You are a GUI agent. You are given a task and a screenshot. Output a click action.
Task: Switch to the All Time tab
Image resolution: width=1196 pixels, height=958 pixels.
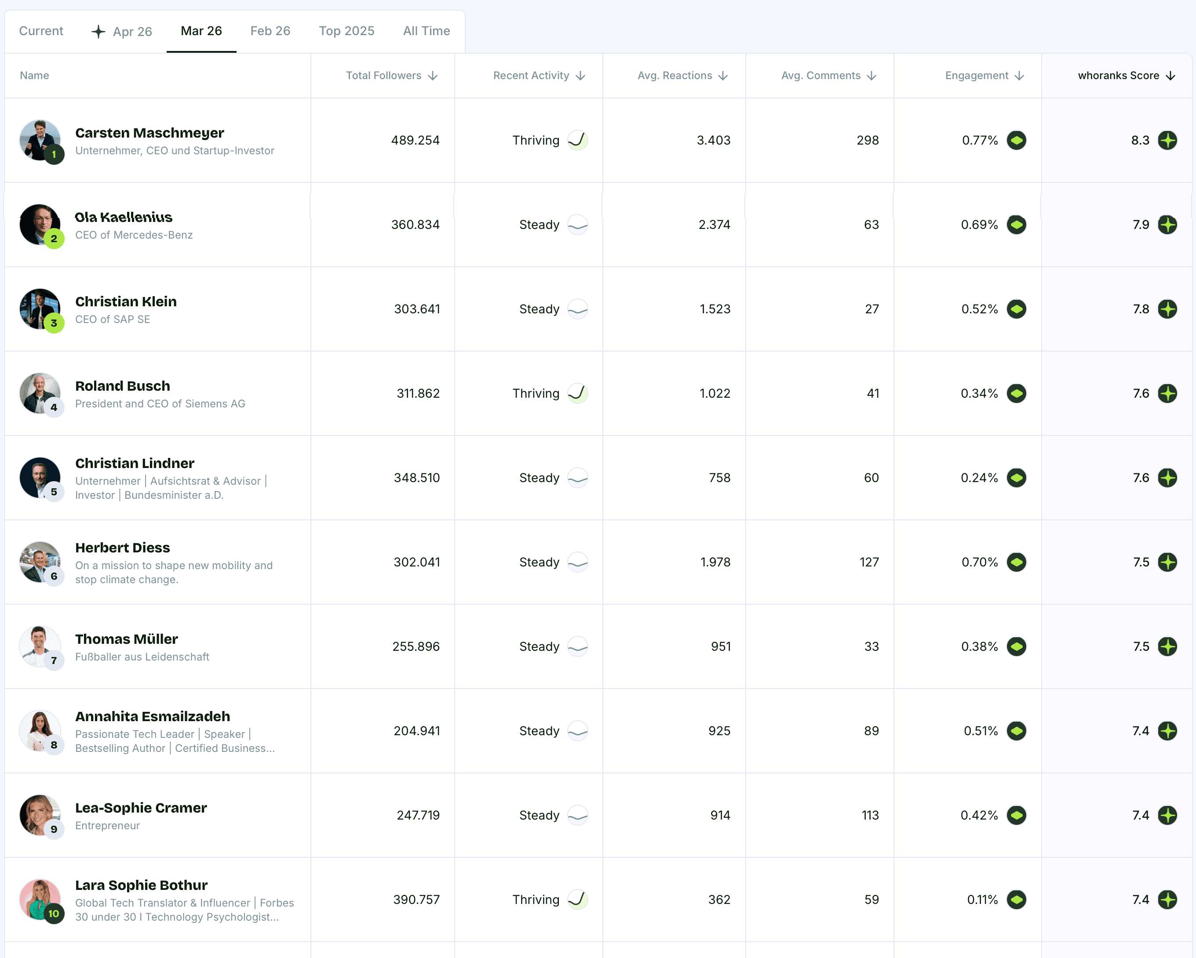point(427,31)
